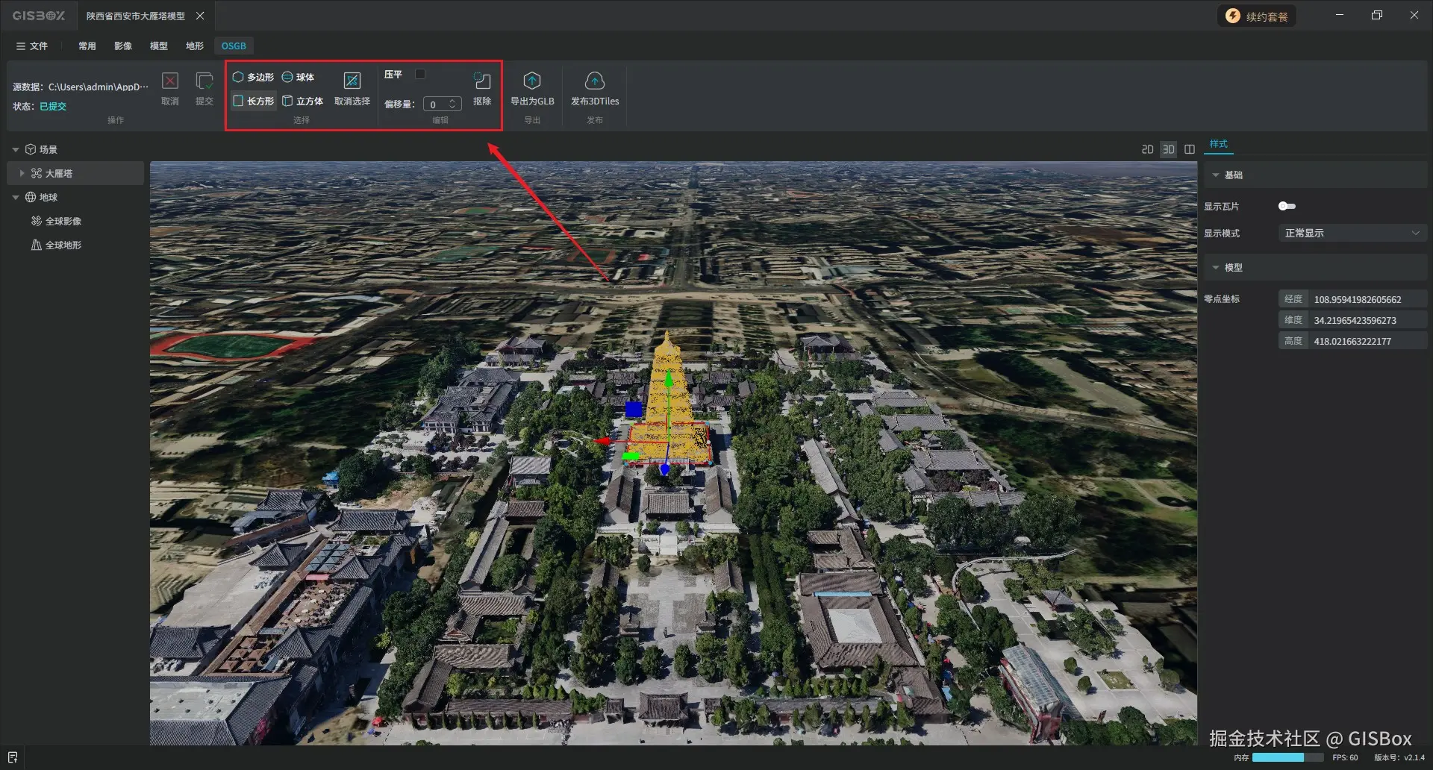The image size is (1433, 770).
Task: Click the 地球 globe icon
Action: tap(31, 197)
